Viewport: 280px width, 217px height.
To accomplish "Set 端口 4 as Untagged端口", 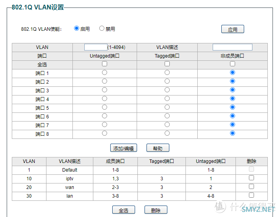I will pos(104,99).
